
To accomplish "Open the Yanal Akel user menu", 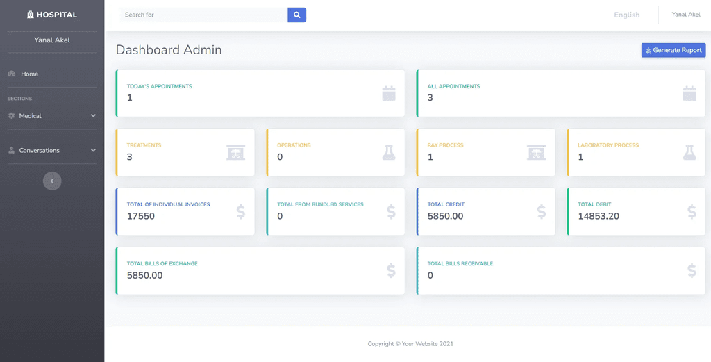I will 685,15.
